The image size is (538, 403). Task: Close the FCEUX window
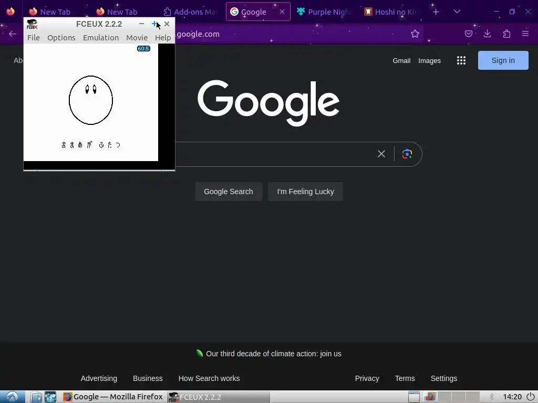click(x=167, y=24)
